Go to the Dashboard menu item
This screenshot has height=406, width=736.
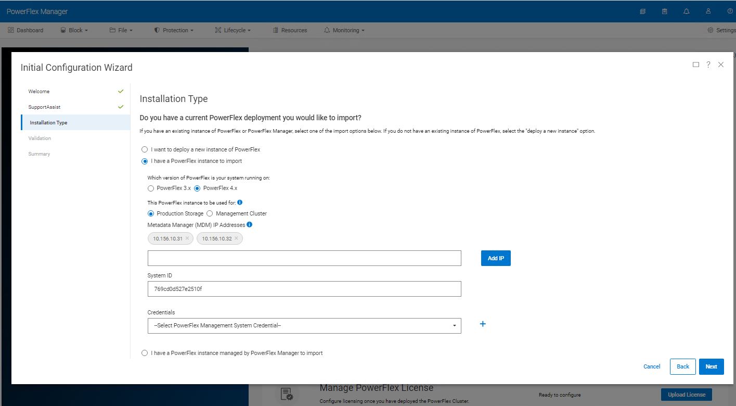pos(25,30)
